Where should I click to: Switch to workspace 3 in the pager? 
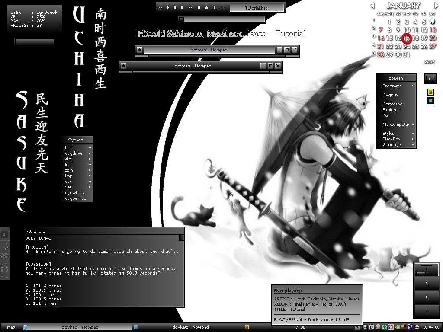(x=427, y=297)
